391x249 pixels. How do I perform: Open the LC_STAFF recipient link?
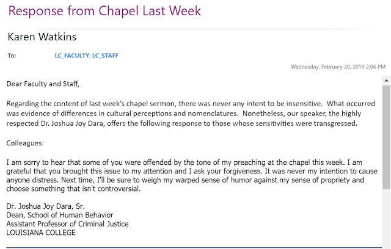(x=106, y=56)
